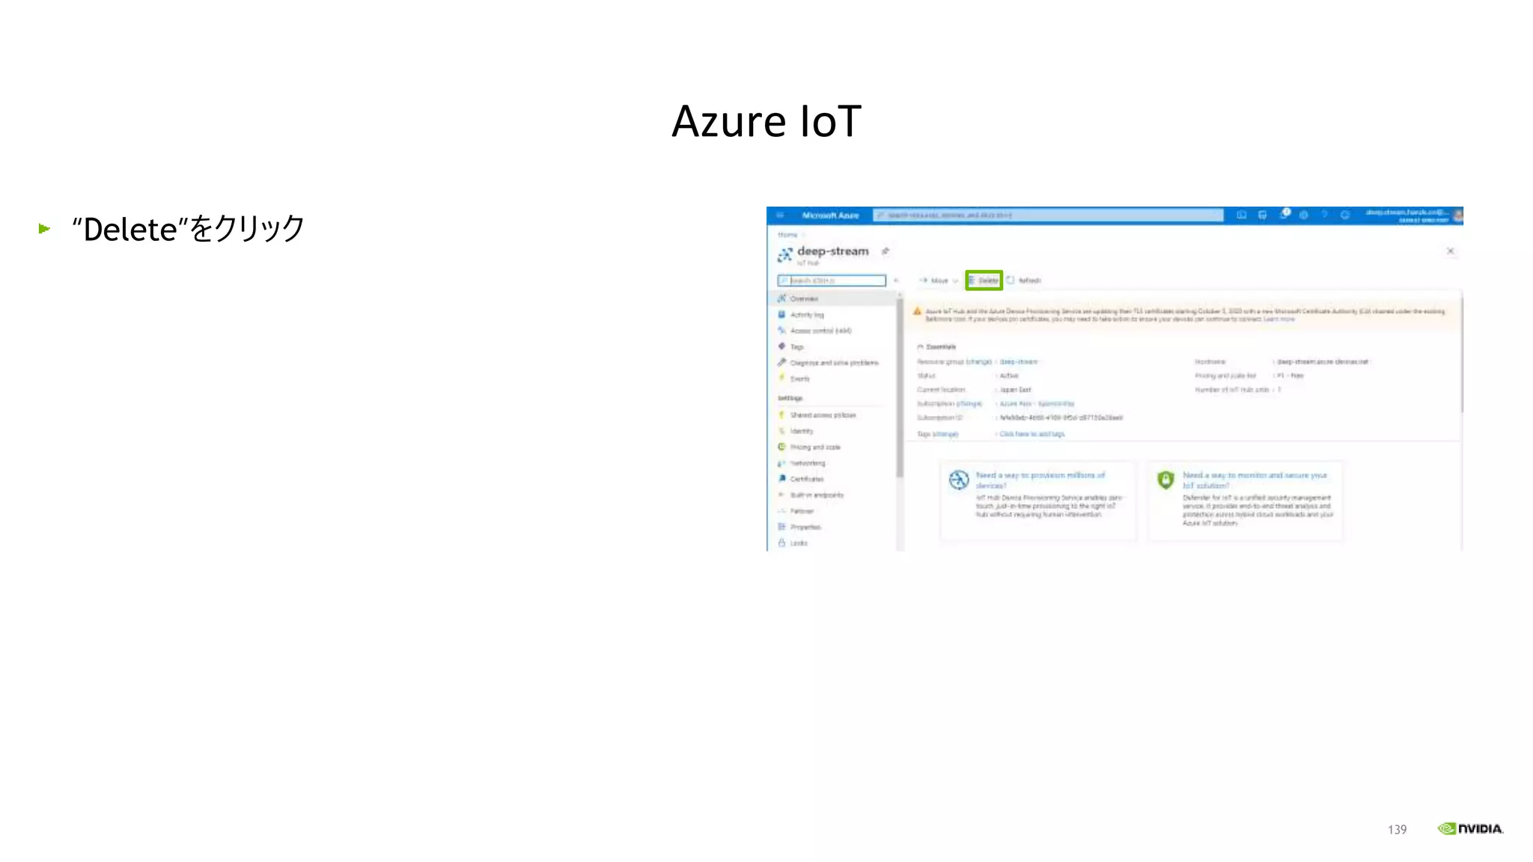Click the Home breadcrumb link
The height and width of the screenshot is (862, 1533).
point(787,235)
